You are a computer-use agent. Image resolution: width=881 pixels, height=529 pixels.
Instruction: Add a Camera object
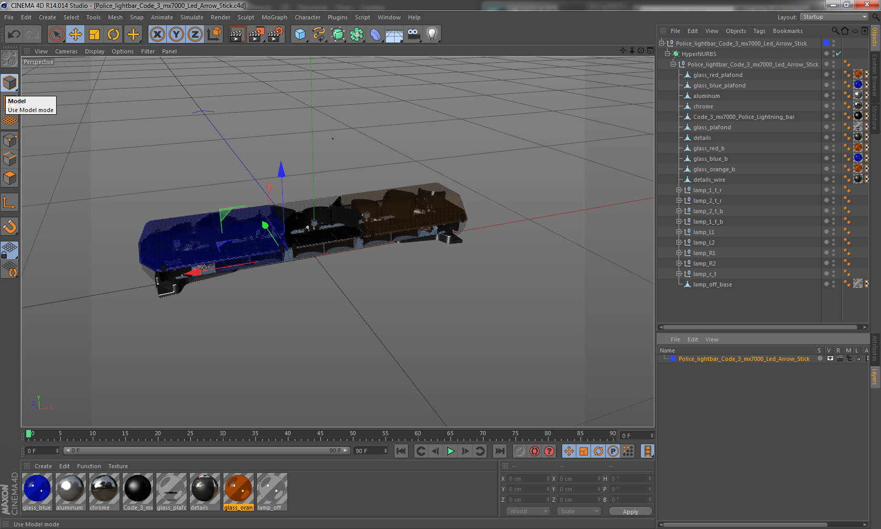point(413,35)
